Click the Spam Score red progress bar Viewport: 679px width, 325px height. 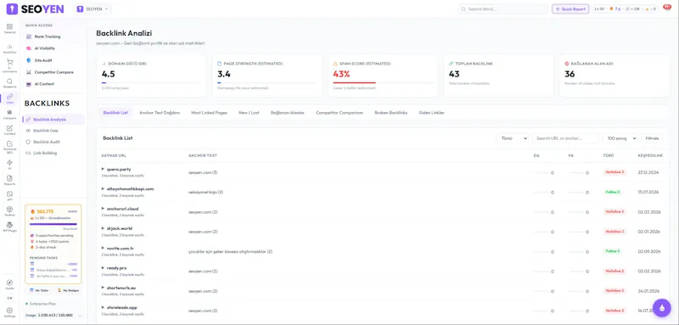(x=354, y=82)
